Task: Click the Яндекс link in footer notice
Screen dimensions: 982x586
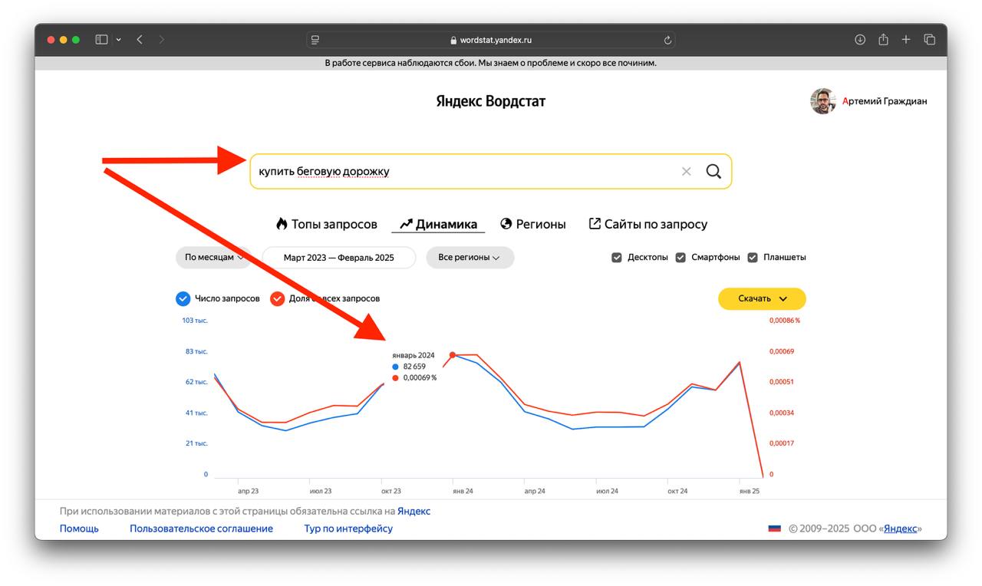Action: 414,511
